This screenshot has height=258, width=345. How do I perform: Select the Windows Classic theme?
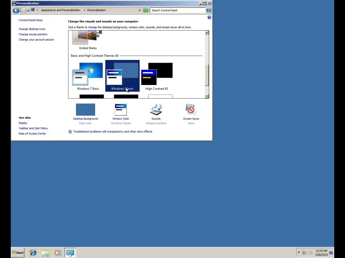coord(122,76)
